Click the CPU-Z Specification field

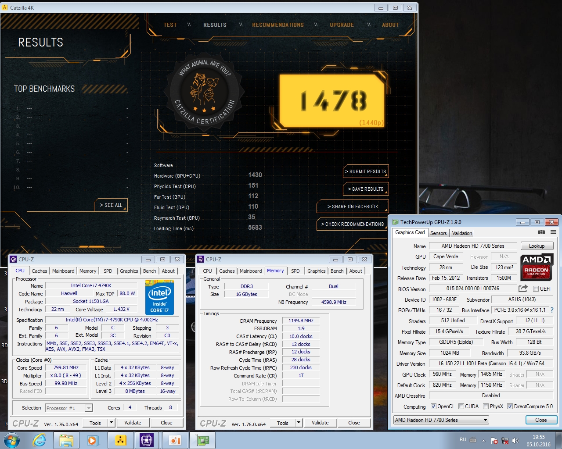tap(112, 320)
